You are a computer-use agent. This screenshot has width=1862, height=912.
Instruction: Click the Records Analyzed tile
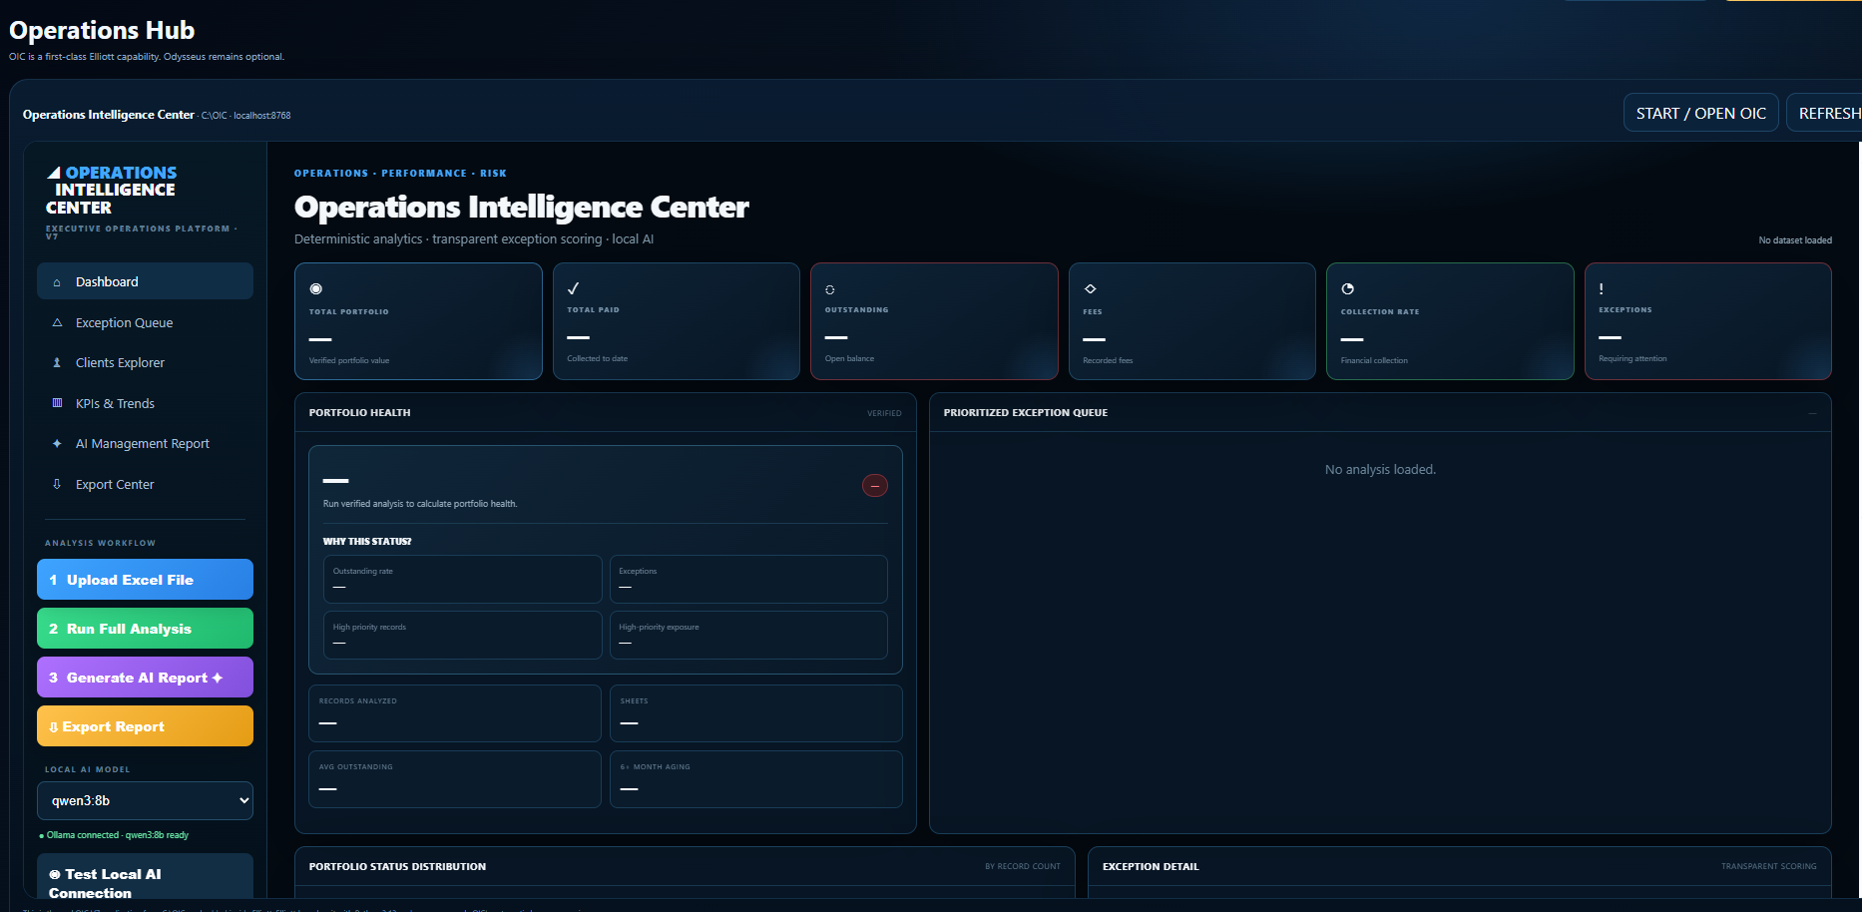point(455,712)
